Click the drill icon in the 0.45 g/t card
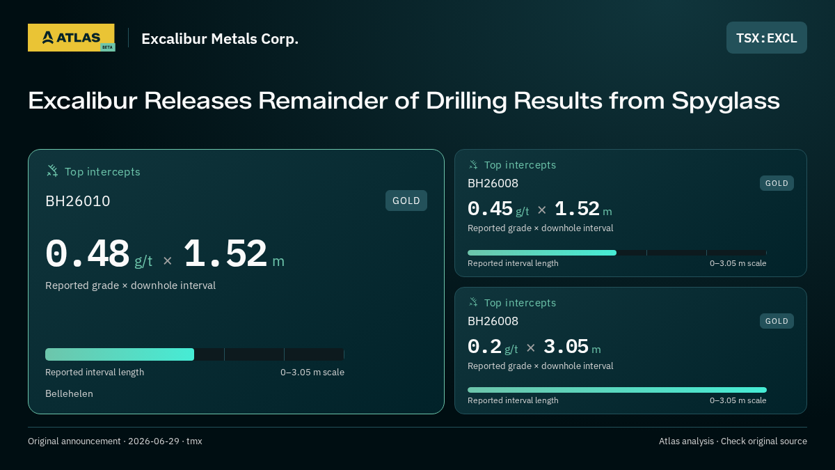 click(x=473, y=165)
